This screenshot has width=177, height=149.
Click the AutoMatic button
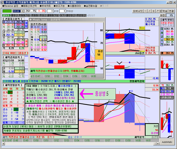167,142
